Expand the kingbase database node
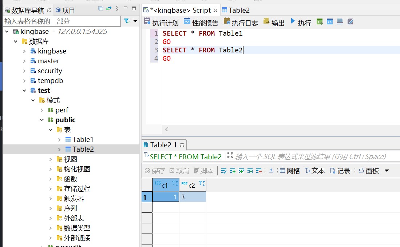This screenshot has width=400, height=247. click(24, 51)
